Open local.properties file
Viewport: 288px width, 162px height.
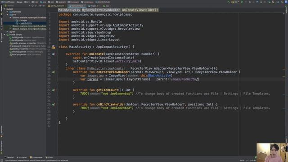click(25, 54)
